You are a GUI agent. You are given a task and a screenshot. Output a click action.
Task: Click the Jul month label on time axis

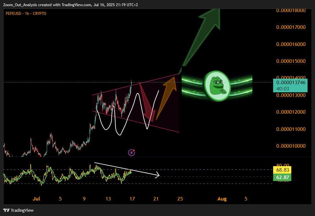coord(36,199)
